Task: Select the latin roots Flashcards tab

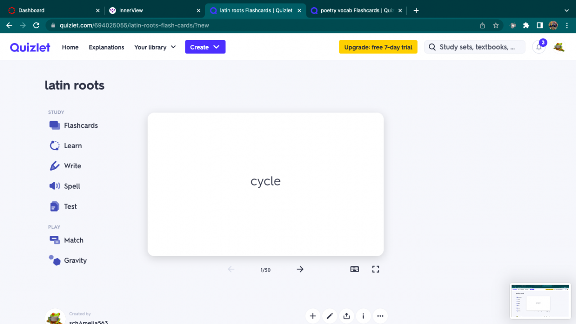Action: 255,10
